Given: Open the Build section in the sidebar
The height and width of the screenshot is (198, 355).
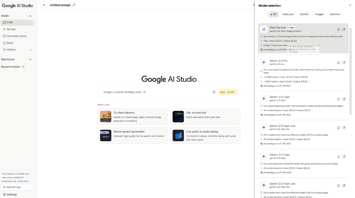Looking at the screenshot, I should (x=17, y=43).
